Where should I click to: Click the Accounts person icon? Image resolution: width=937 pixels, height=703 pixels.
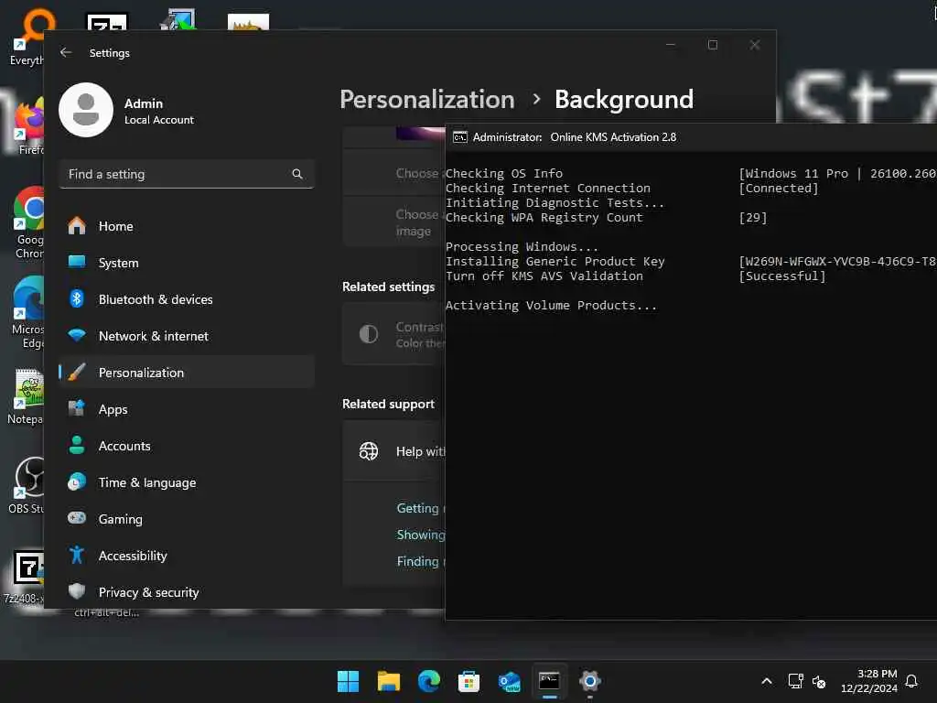click(77, 445)
